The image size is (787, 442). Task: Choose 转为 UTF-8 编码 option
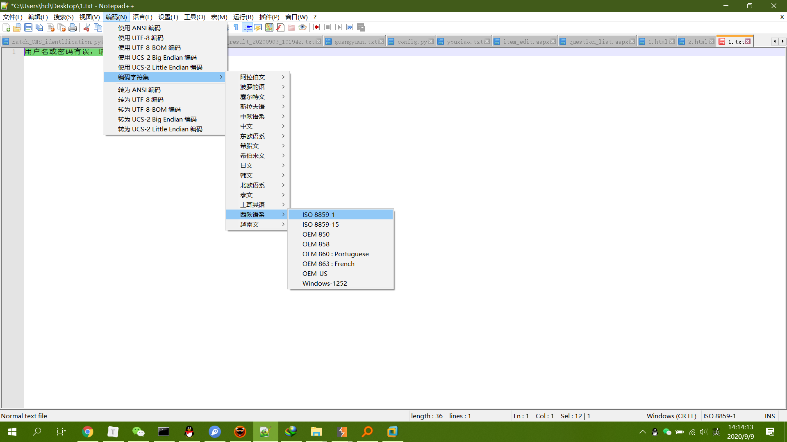point(165,99)
